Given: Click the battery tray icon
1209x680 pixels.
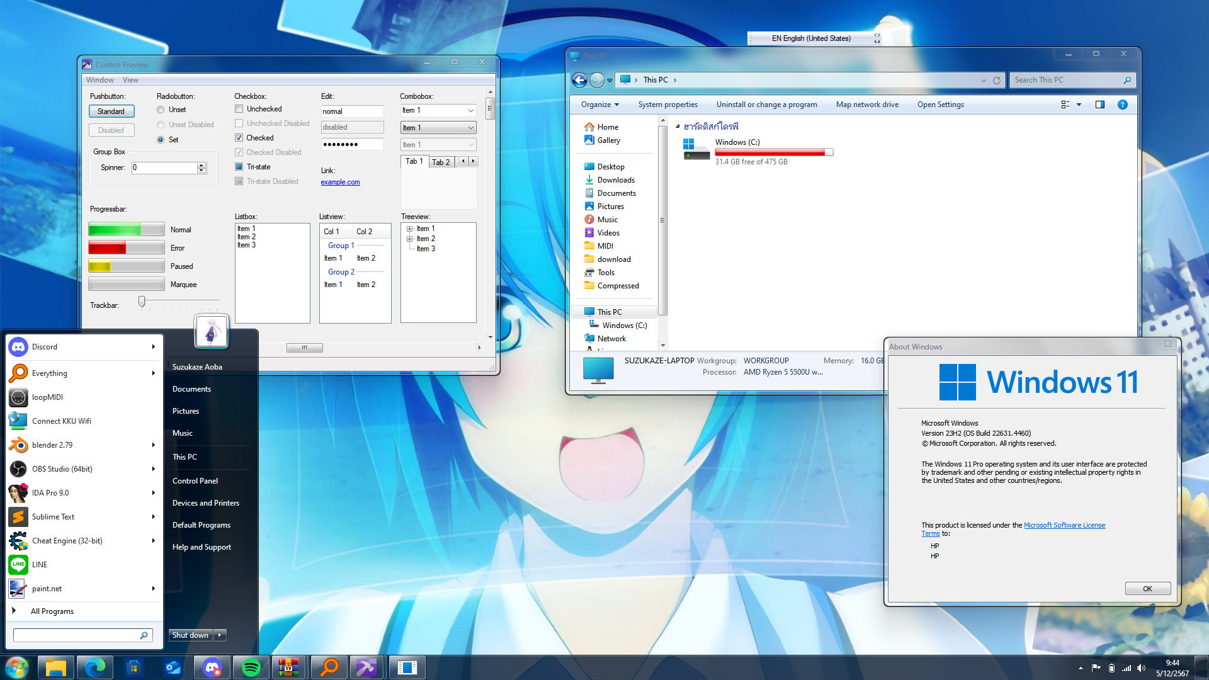Looking at the screenshot, I should coord(1111,668).
